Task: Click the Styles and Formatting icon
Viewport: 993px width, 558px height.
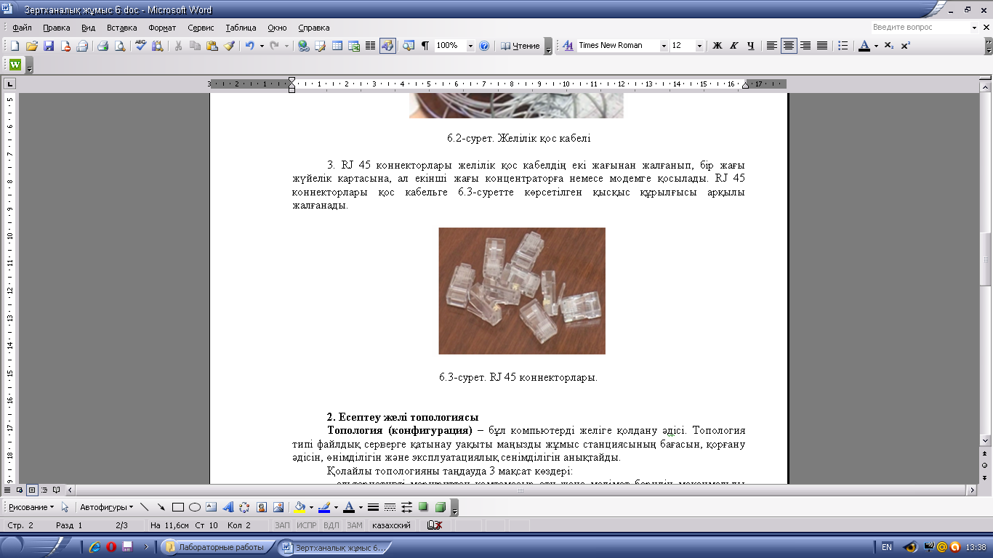Action: coord(568,46)
